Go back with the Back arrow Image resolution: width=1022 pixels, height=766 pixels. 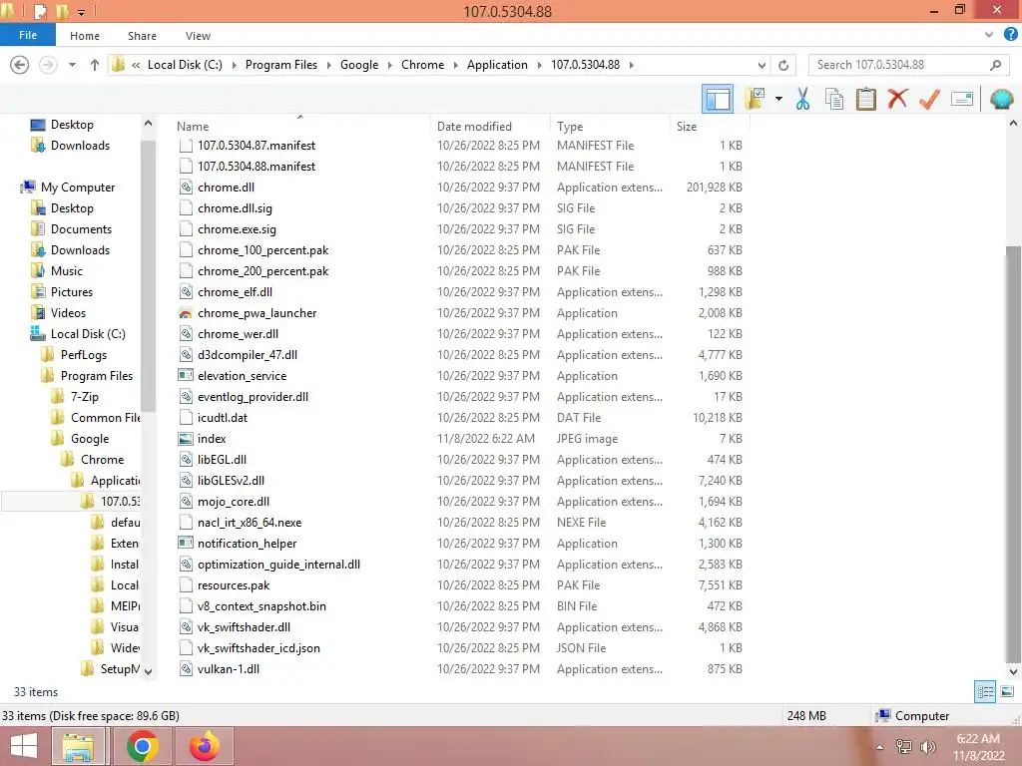coord(20,65)
